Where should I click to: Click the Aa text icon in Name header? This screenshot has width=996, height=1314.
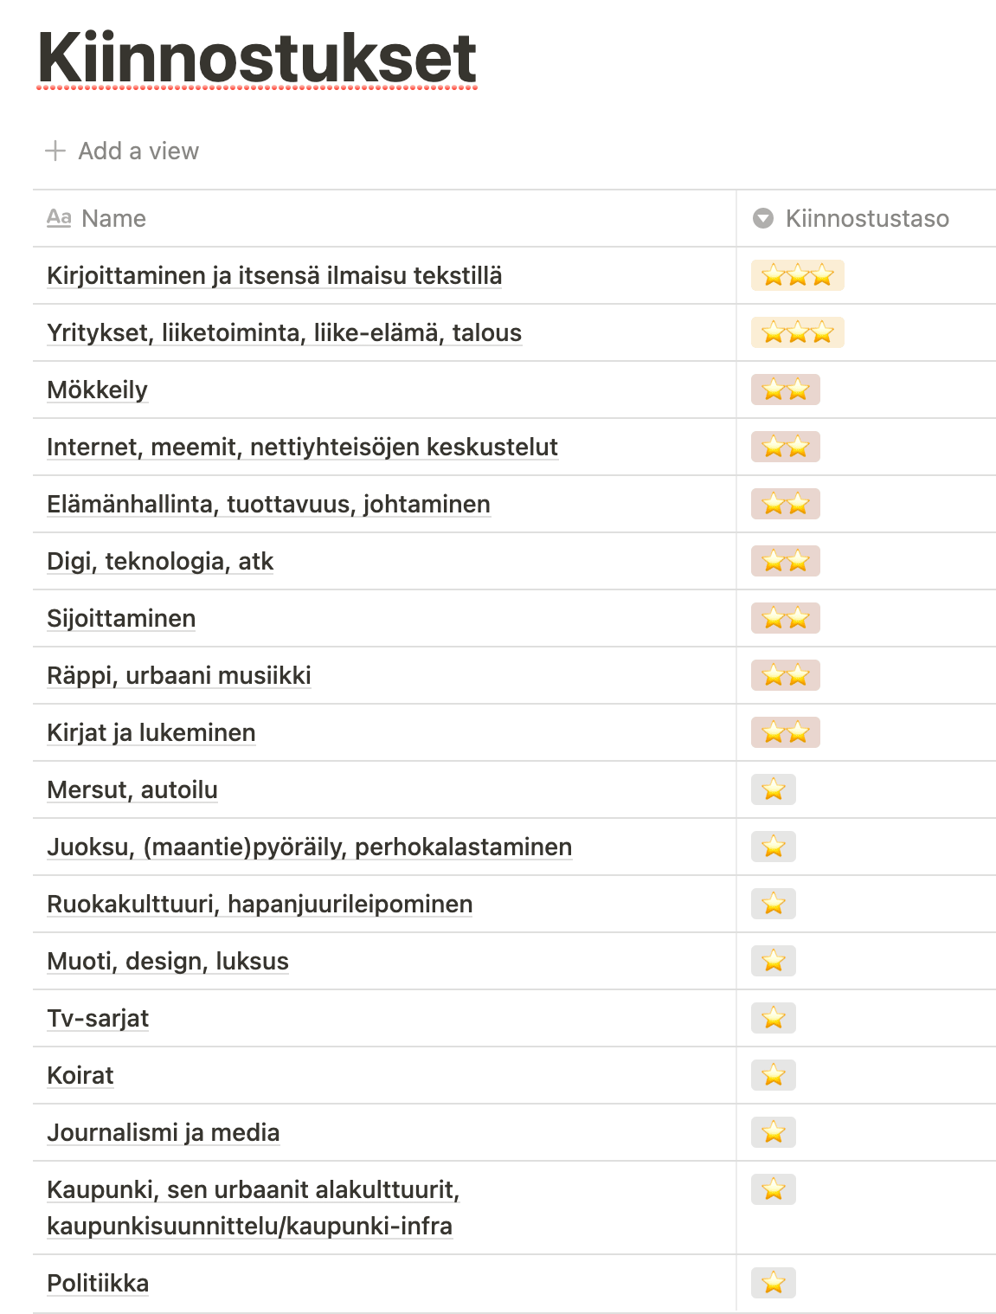click(x=59, y=218)
